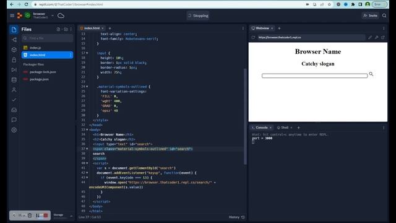Fold the body tag at line 33
Viewport: 396px width, 223px height.
[87, 129]
